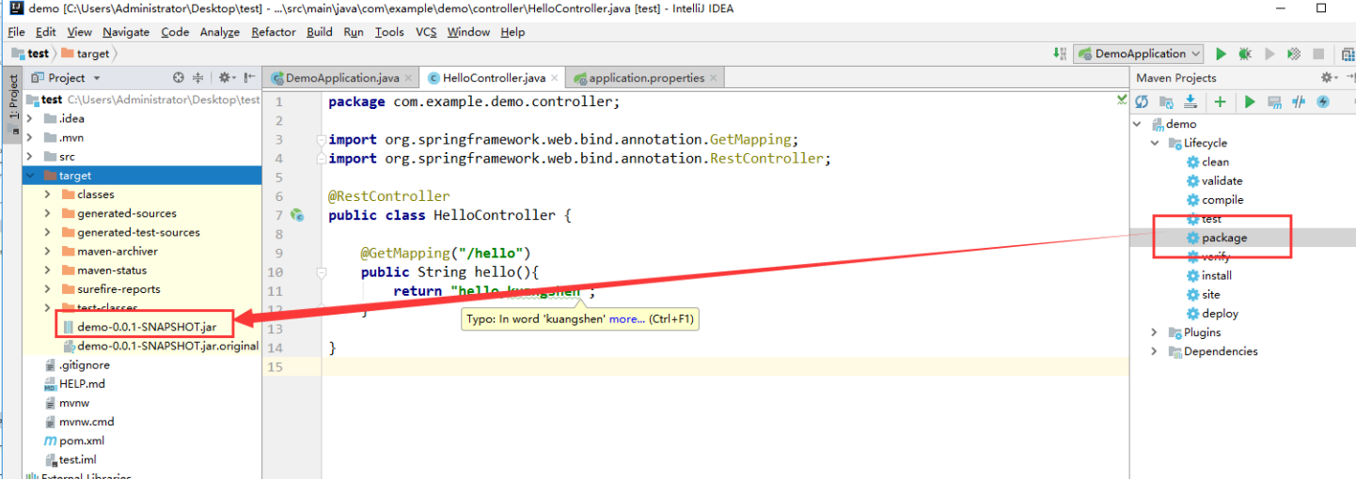The image size is (1356, 479).
Task: Toggle Skip Tests mode lightning icon
Action: (x=1323, y=101)
